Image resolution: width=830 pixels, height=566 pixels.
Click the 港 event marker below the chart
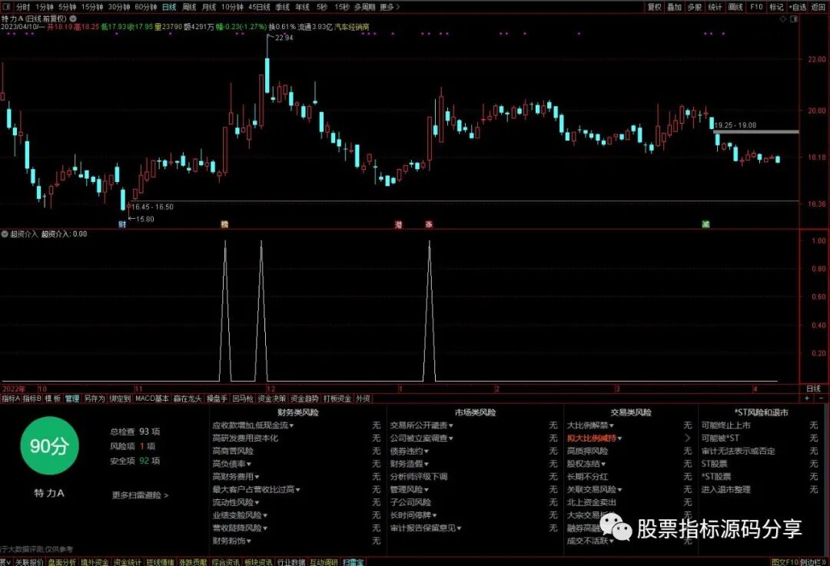[399, 224]
